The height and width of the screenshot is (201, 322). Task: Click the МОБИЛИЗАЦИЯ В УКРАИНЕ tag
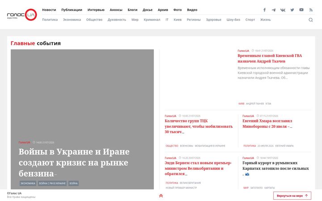point(210,146)
